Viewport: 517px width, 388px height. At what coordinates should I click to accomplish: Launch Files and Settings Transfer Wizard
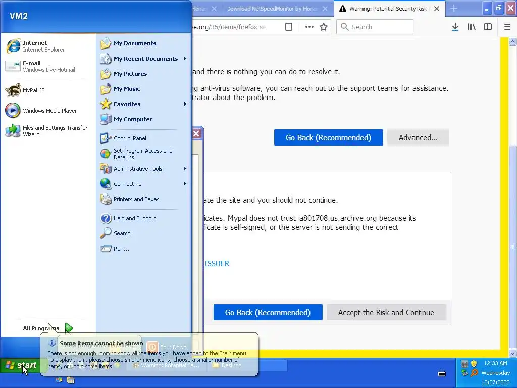click(46, 131)
